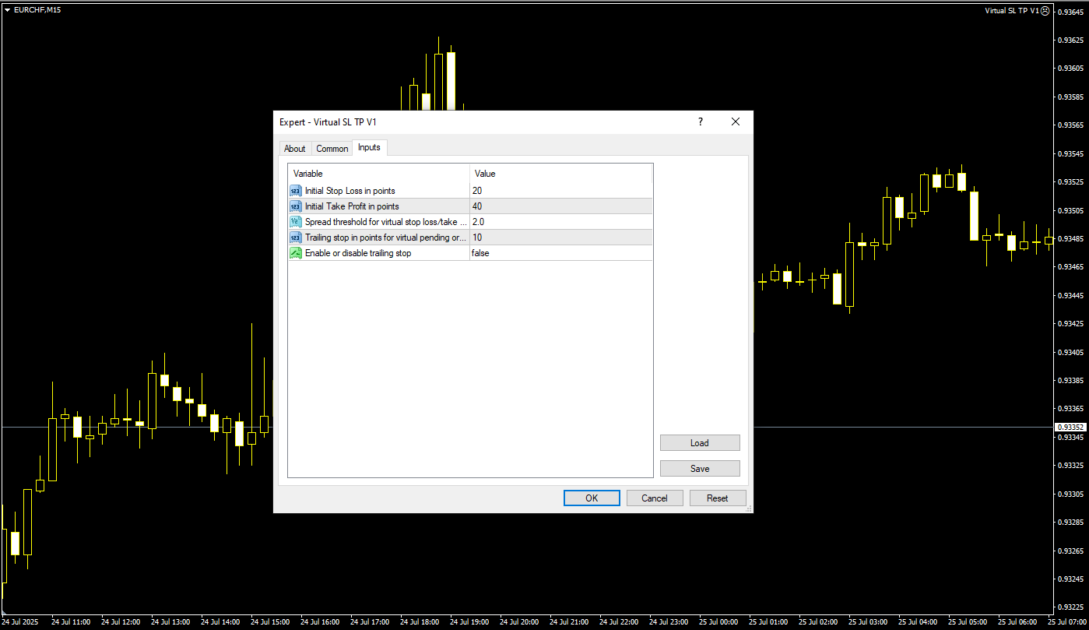Click the Initial Stop Loss integer icon
1089x630 pixels.
[x=295, y=191]
